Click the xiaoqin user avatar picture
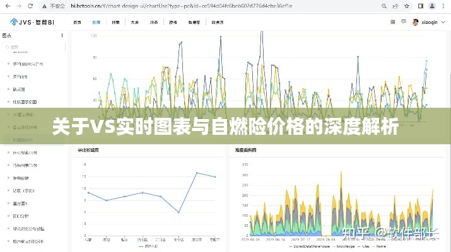This screenshot has height=252, width=451. [x=415, y=22]
